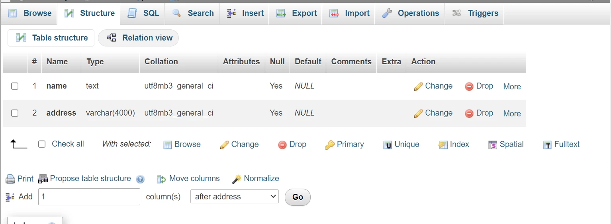
Task: Expand More options for address column
Action: point(512,114)
